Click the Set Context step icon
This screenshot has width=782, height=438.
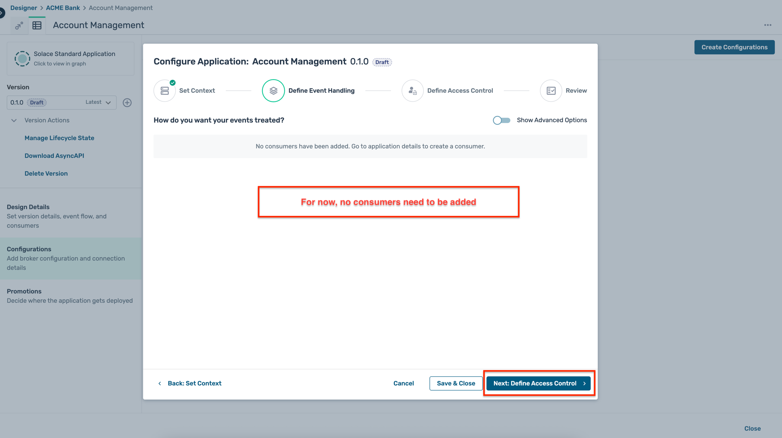(x=165, y=91)
